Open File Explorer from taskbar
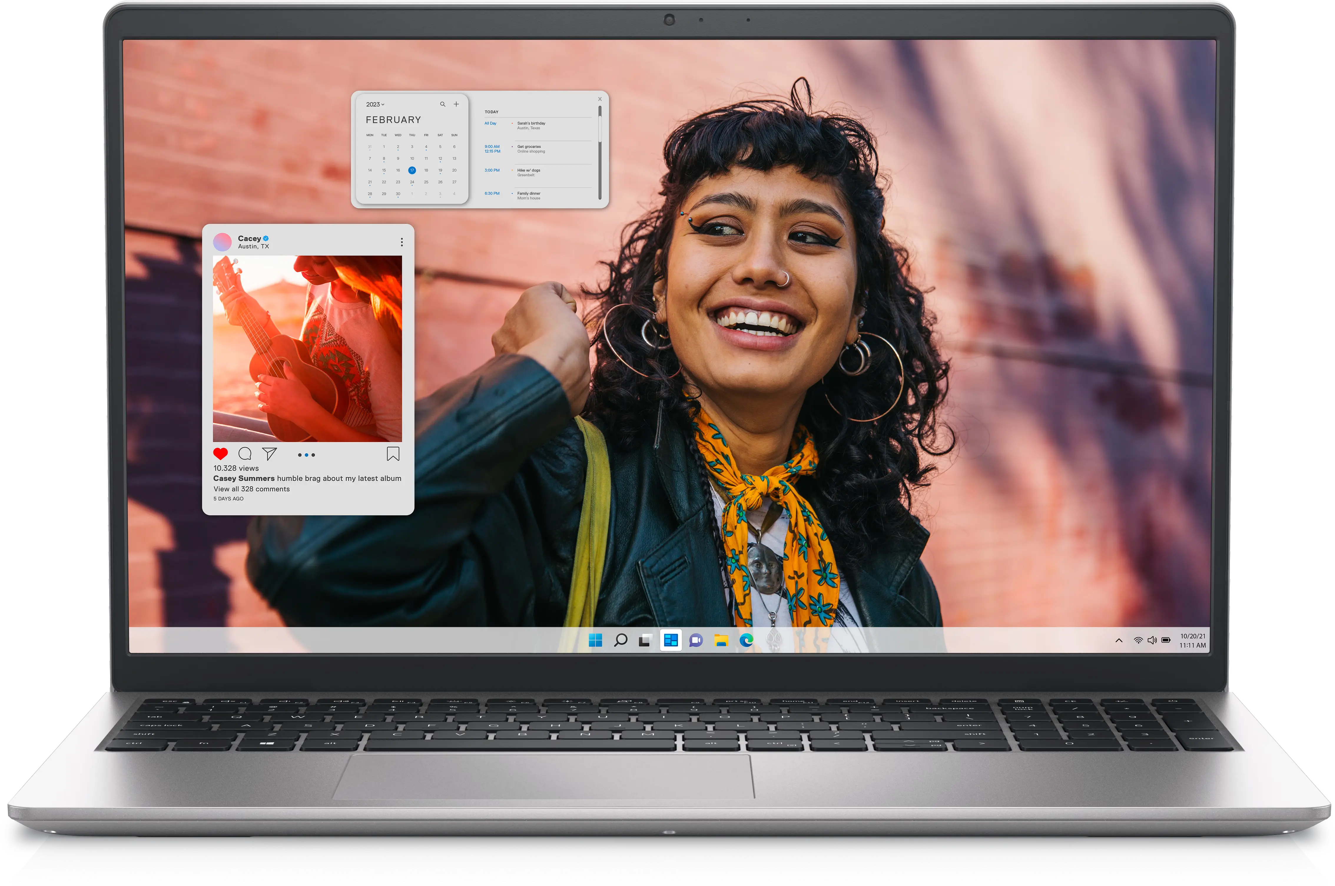The height and width of the screenshot is (886, 1335). pos(721,640)
